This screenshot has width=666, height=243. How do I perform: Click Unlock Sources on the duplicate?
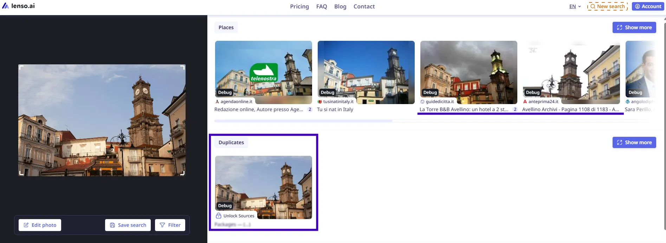[239, 216]
